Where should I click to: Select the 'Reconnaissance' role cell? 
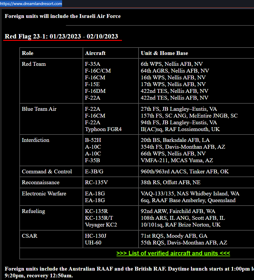41,182
